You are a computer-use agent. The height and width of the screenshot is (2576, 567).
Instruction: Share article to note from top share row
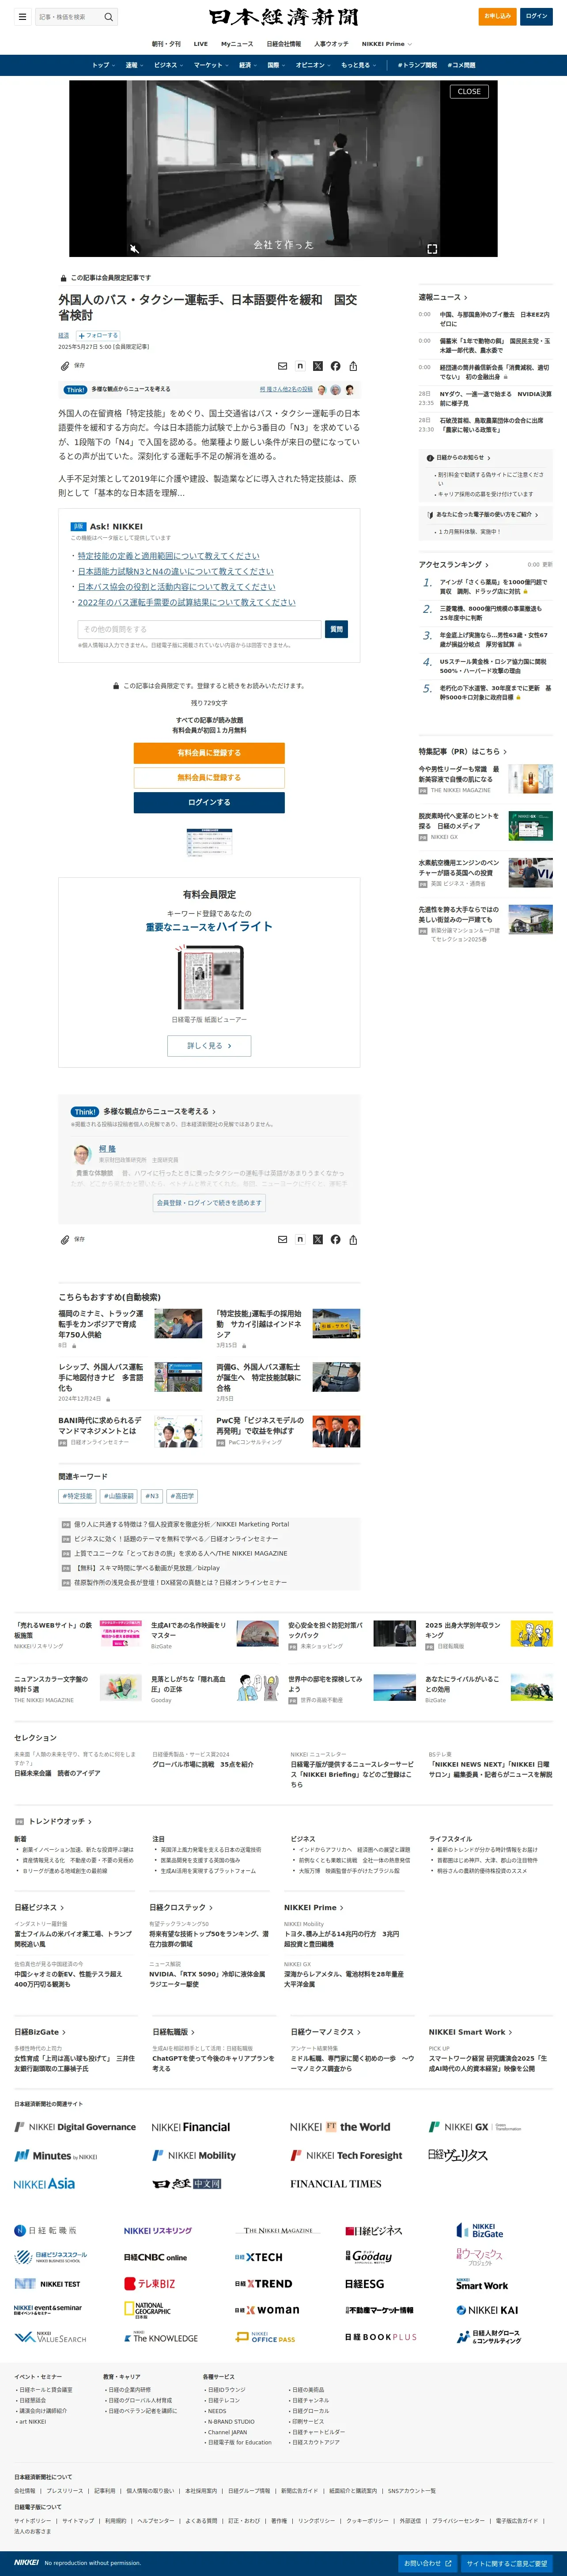300,366
